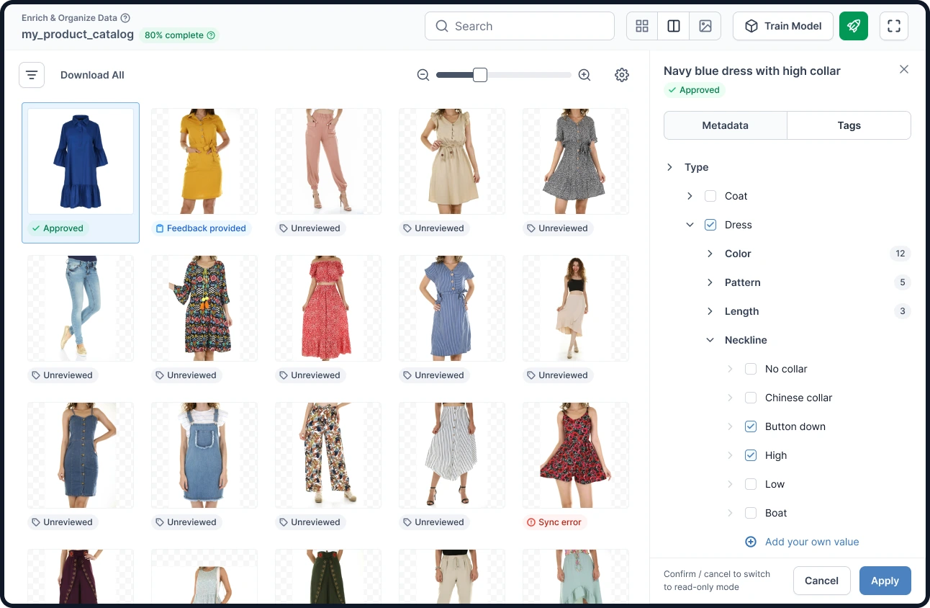Expand the No collar chevron
The width and height of the screenshot is (930, 608).
click(x=730, y=369)
